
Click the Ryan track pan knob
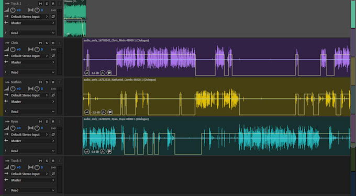point(37,128)
